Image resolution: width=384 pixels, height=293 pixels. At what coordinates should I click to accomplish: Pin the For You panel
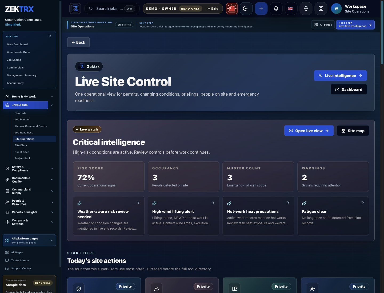[50, 36]
